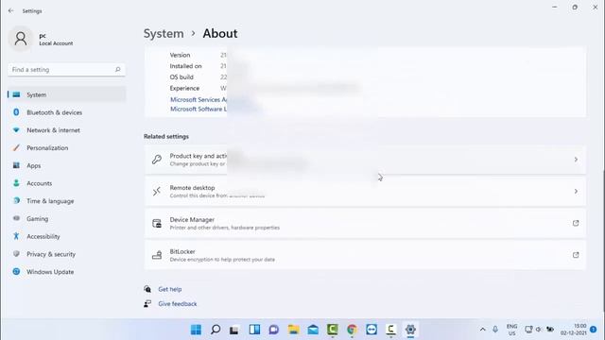Click the Device Manager row icon
Image resolution: width=605 pixels, height=340 pixels.
(x=157, y=223)
